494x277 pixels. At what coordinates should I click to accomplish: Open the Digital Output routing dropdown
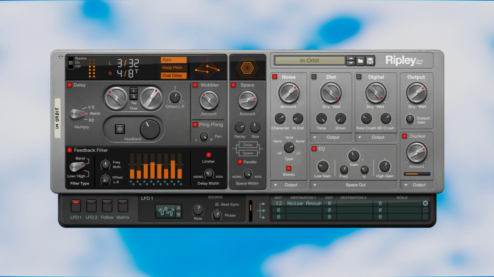(x=376, y=137)
